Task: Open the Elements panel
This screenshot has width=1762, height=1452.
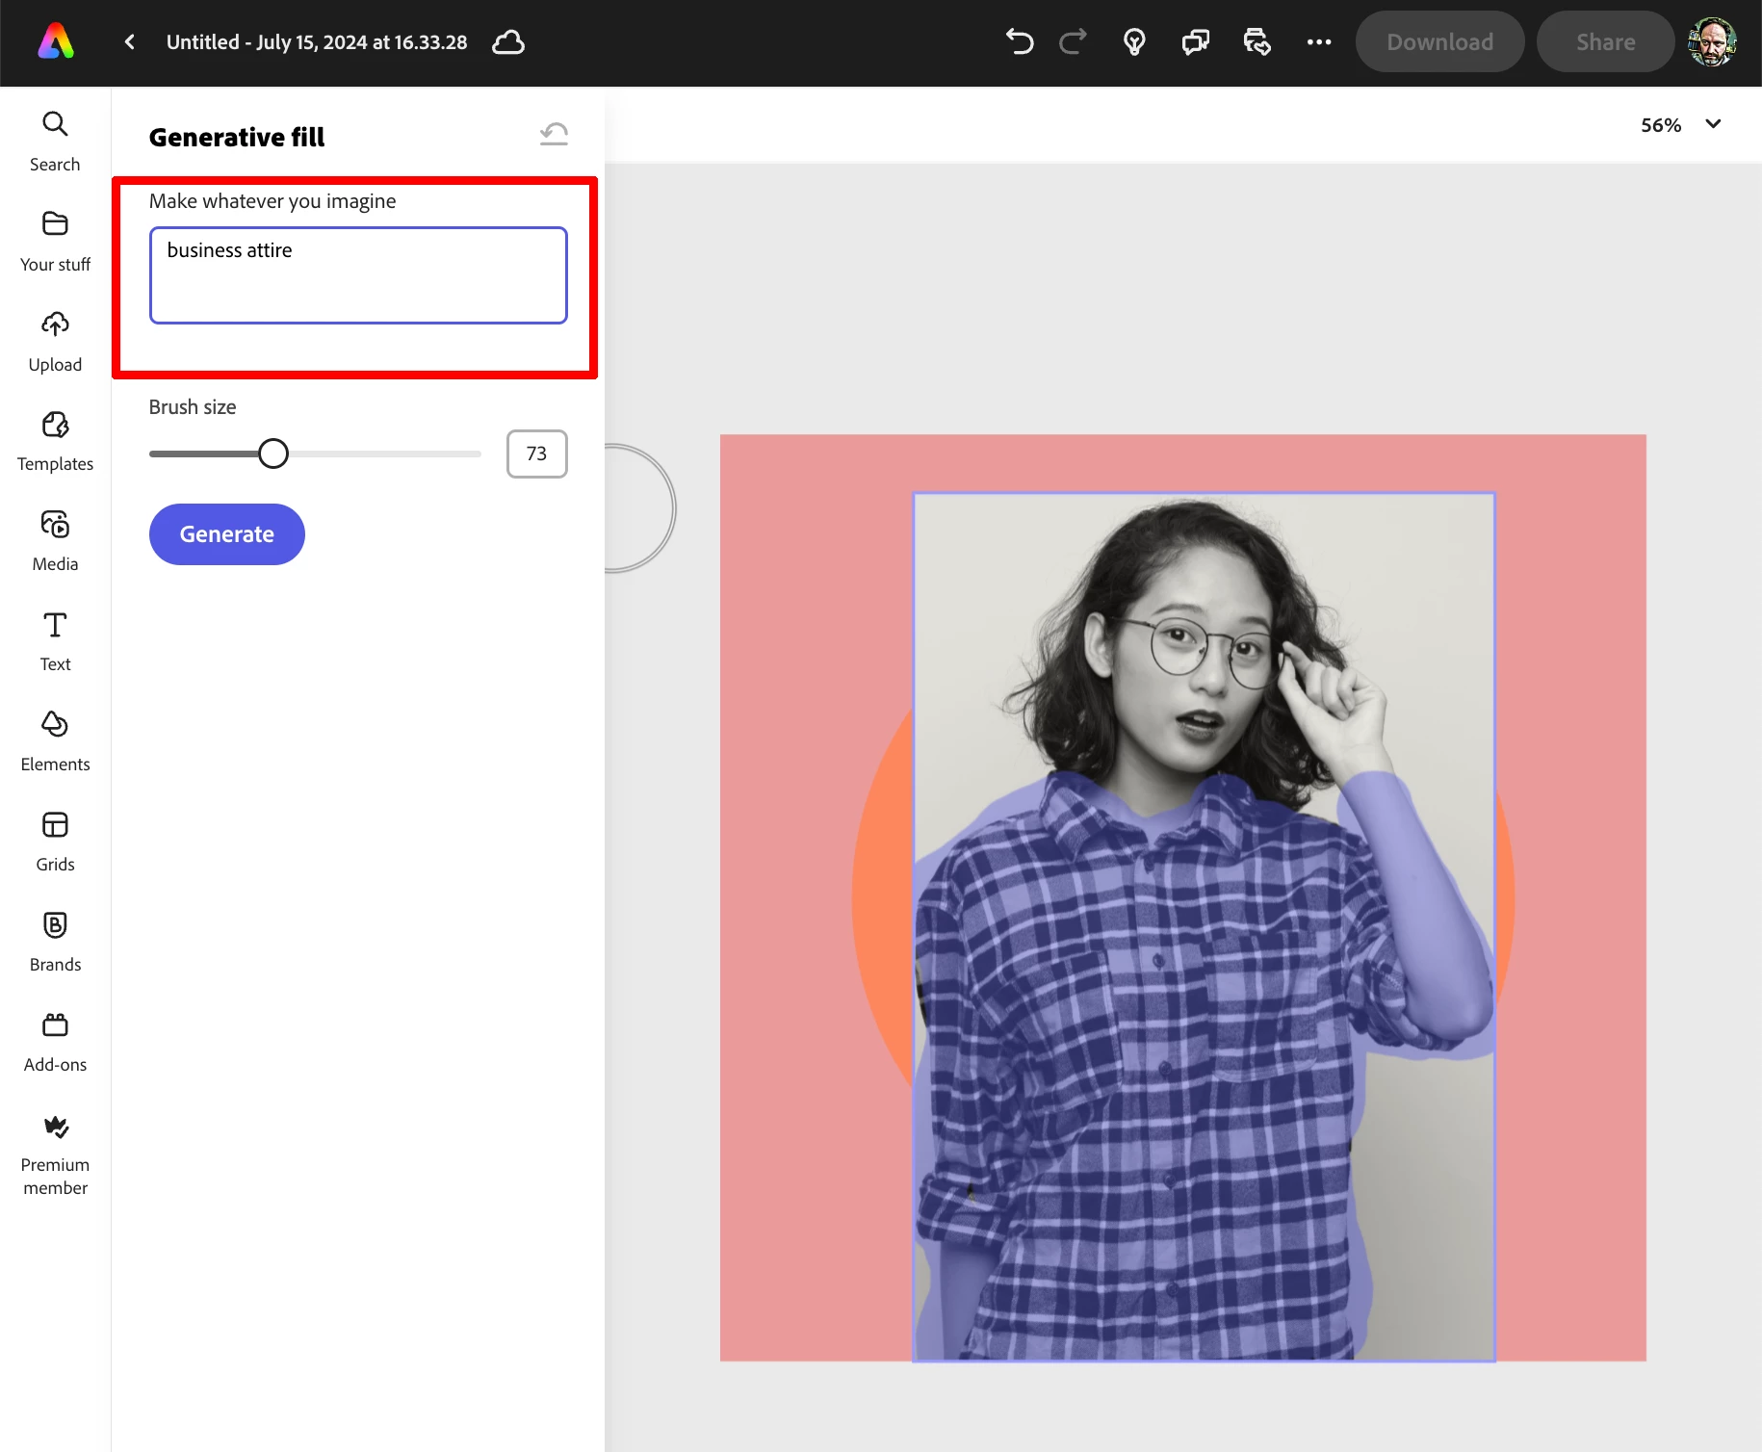Action: click(55, 742)
